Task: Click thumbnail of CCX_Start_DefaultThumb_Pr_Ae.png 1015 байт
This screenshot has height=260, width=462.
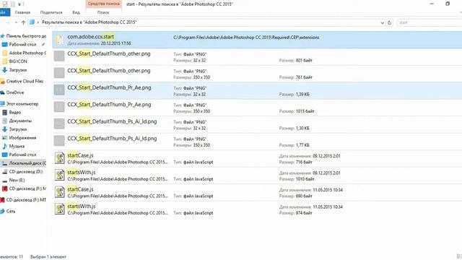Action: [59, 107]
